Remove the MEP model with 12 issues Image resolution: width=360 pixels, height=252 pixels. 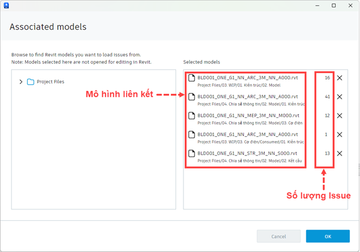click(340, 116)
